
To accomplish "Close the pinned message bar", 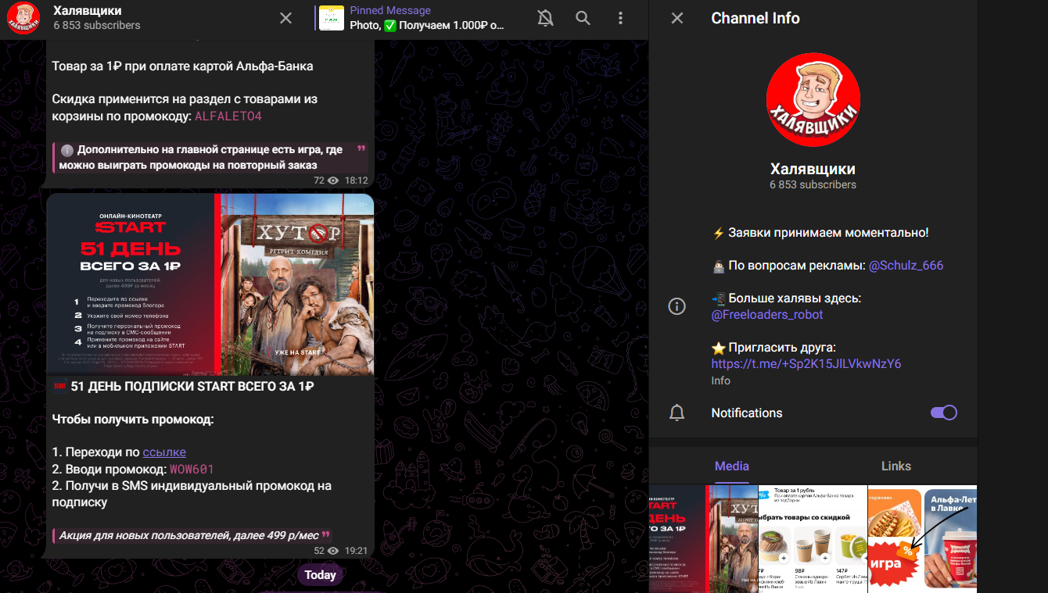I will [286, 18].
